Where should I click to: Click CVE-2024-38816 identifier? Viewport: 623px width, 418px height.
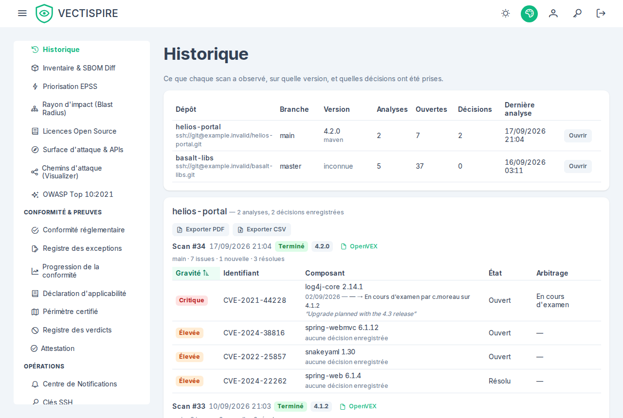click(254, 333)
